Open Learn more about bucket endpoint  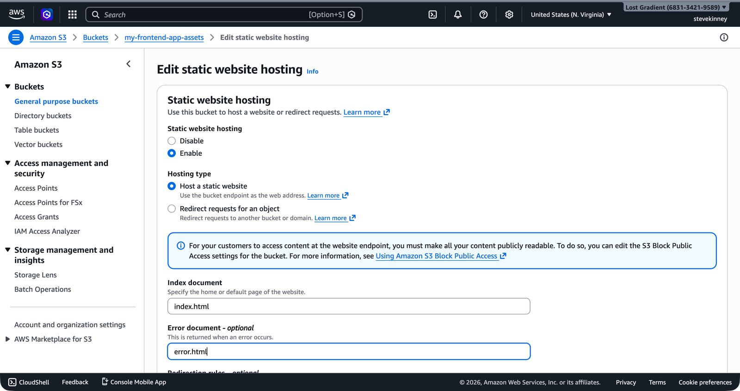[x=327, y=195]
